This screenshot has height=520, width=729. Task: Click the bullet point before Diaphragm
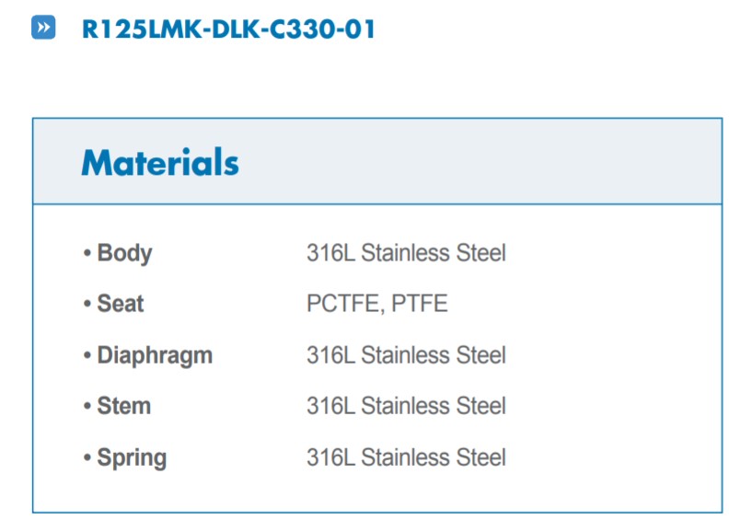[87, 356]
